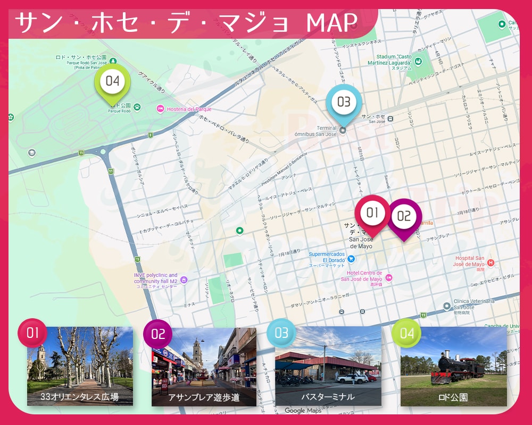
Task: Click the school graduation cap map icon
Action: click(x=32, y=153)
